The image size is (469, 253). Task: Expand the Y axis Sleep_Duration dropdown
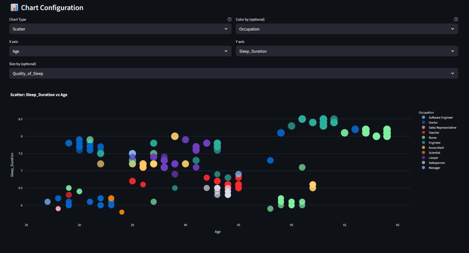347,51
